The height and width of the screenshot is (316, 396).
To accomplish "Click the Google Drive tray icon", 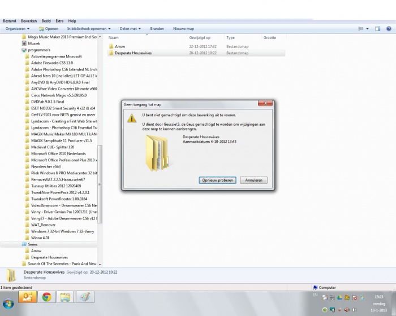I will click(339, 298).
